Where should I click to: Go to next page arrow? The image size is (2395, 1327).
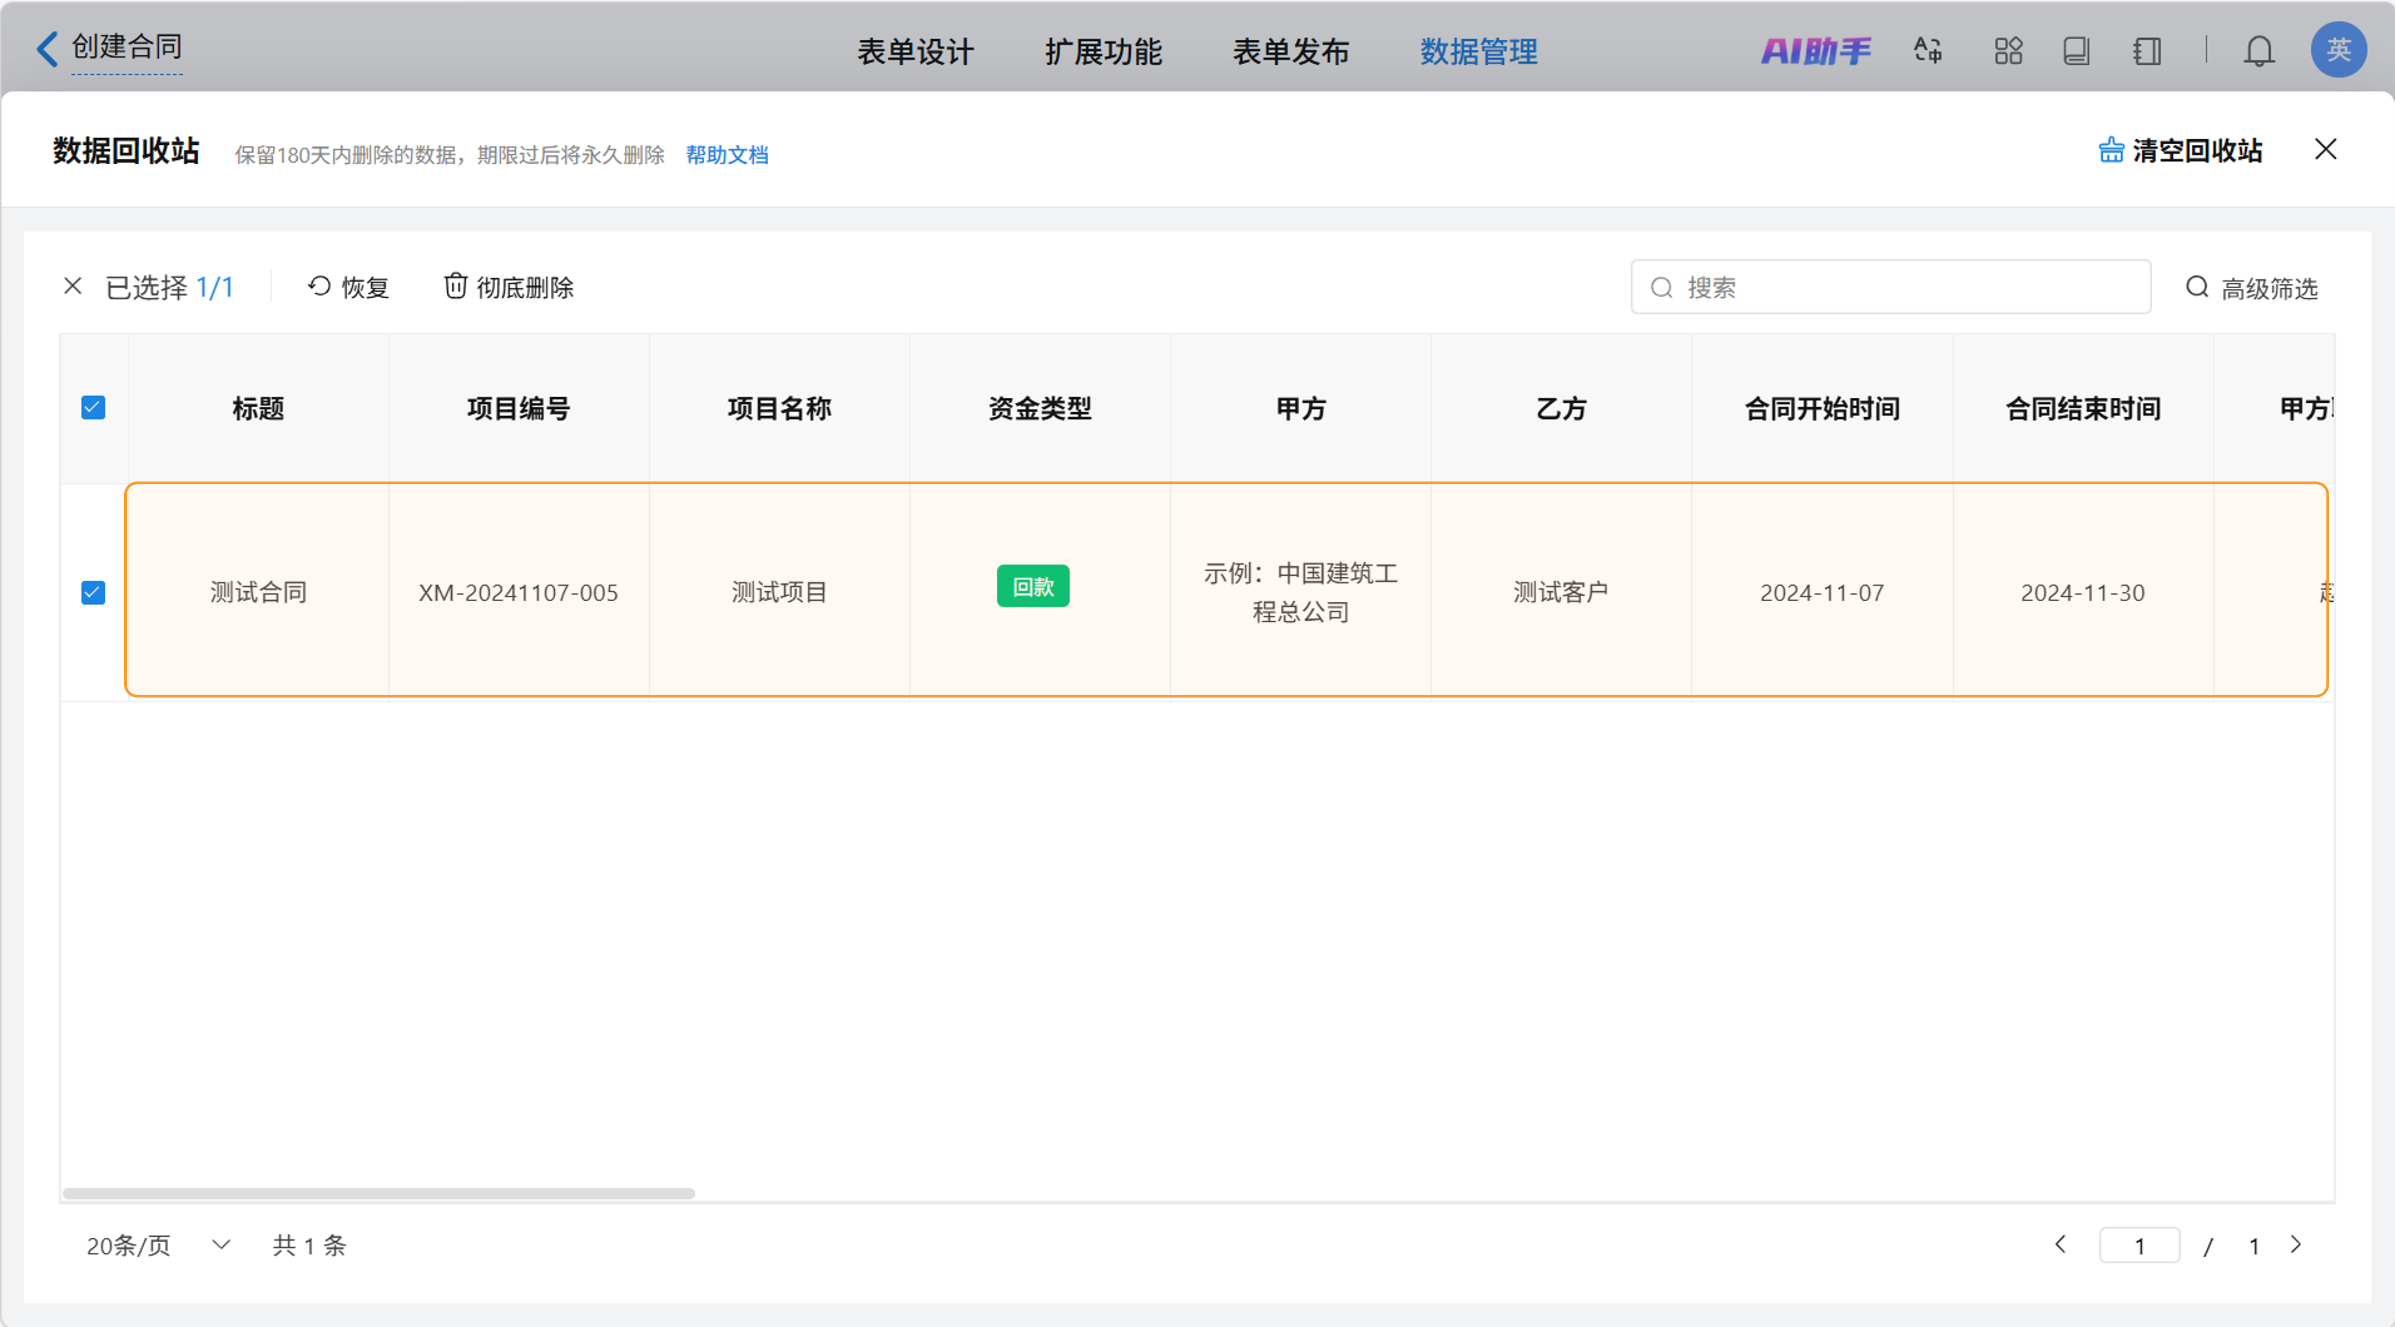coord(2296,1244)
